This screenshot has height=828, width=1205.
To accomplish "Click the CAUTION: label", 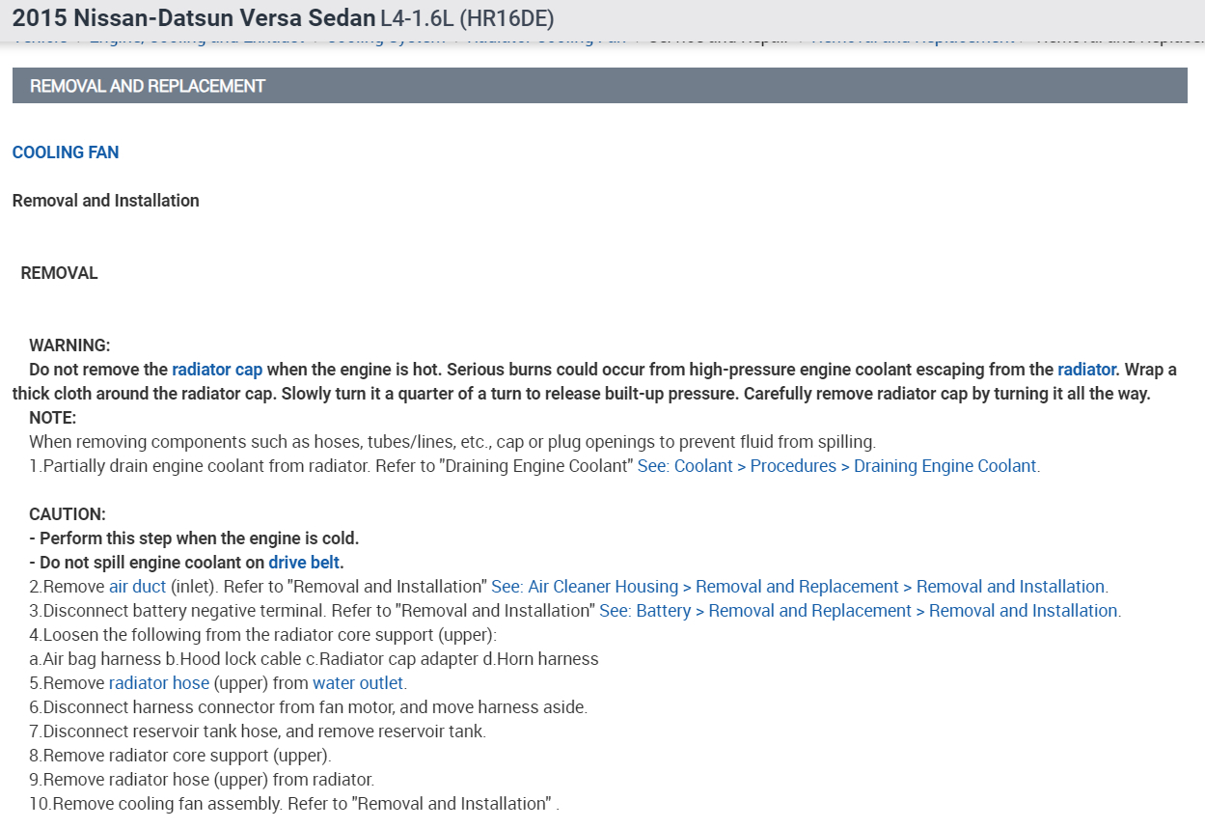I will click(x=68, y=514).
